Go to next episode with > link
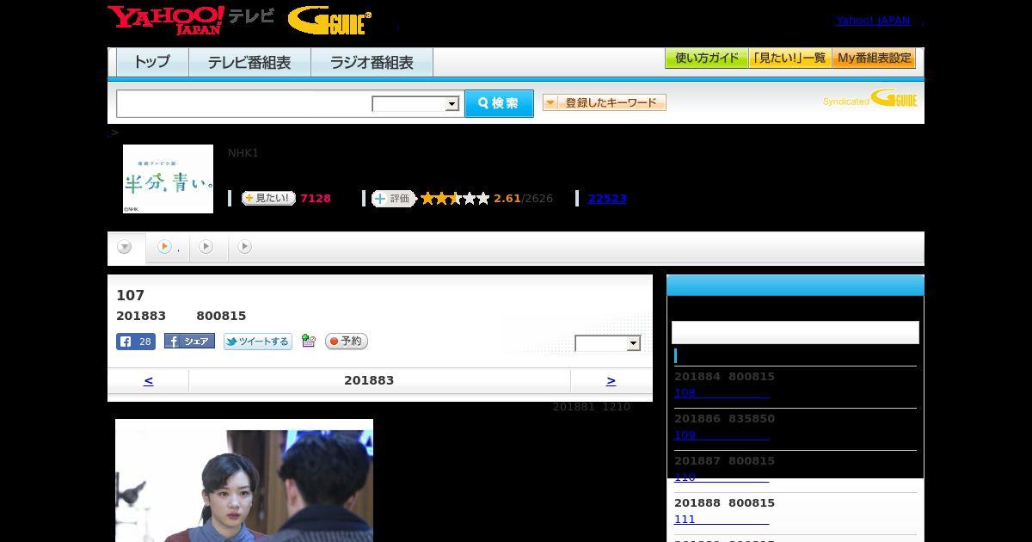Image resolution: width=1032 pixels, height=542 pixels. 611,380
